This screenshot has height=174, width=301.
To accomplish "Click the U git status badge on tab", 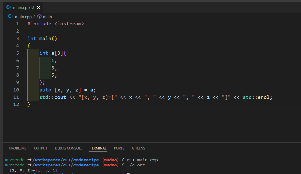I will 33,7.
